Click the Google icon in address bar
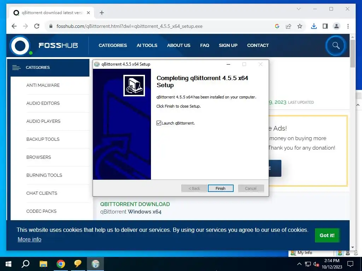362x271 pixels. coord(277,26)
